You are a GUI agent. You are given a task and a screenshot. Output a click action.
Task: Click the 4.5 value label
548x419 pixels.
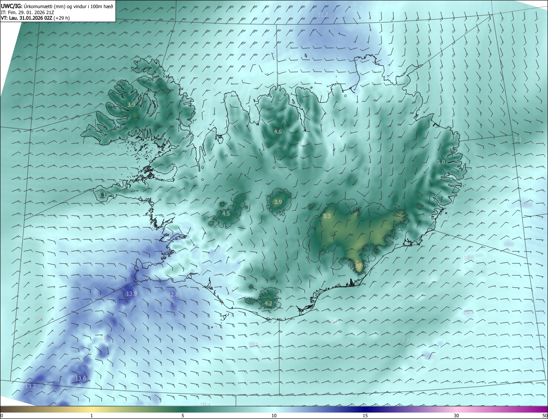point(226,213)
